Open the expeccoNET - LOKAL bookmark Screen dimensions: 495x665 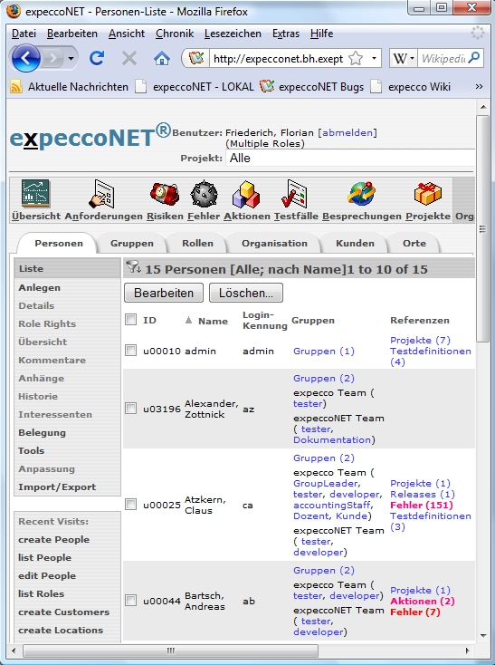[195, 87]
